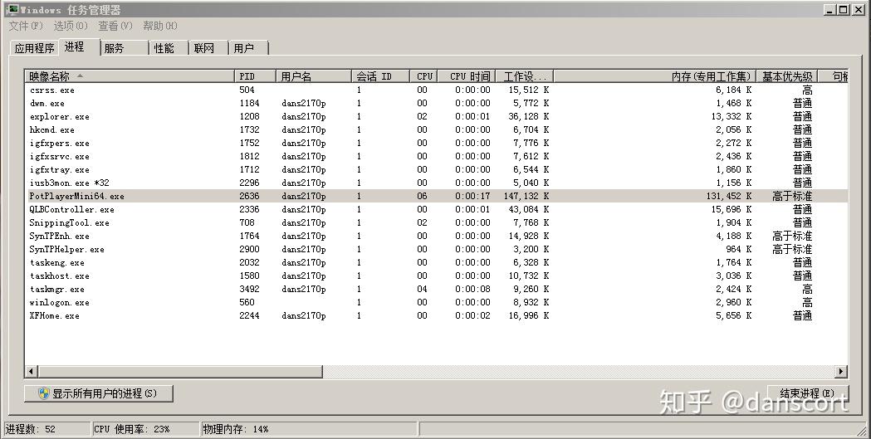Screen dimensions: 871x439
Task: Sort by 工作设... column header
Action: [524, 76]
